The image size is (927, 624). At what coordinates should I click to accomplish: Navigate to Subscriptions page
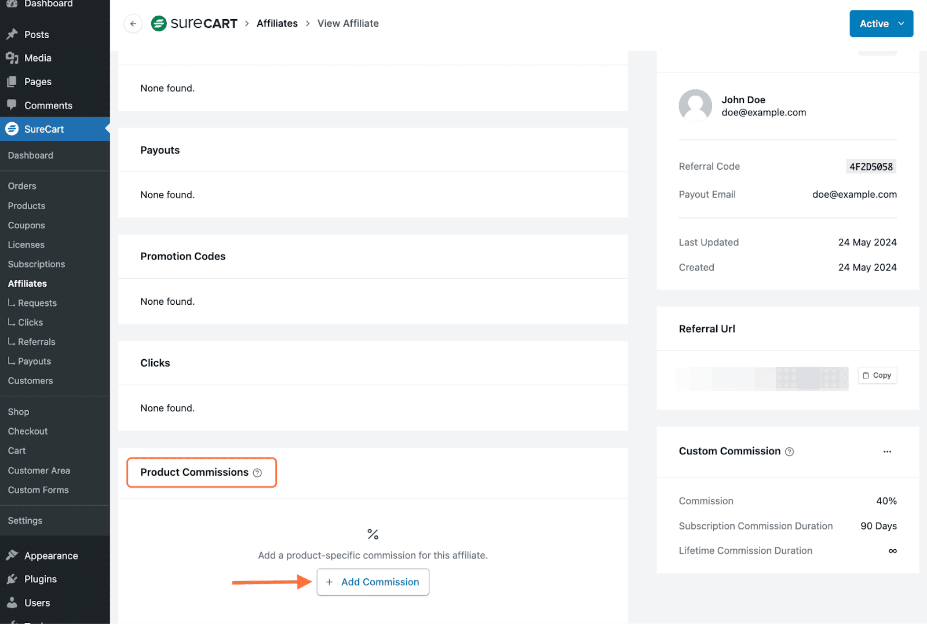point(37,264)
